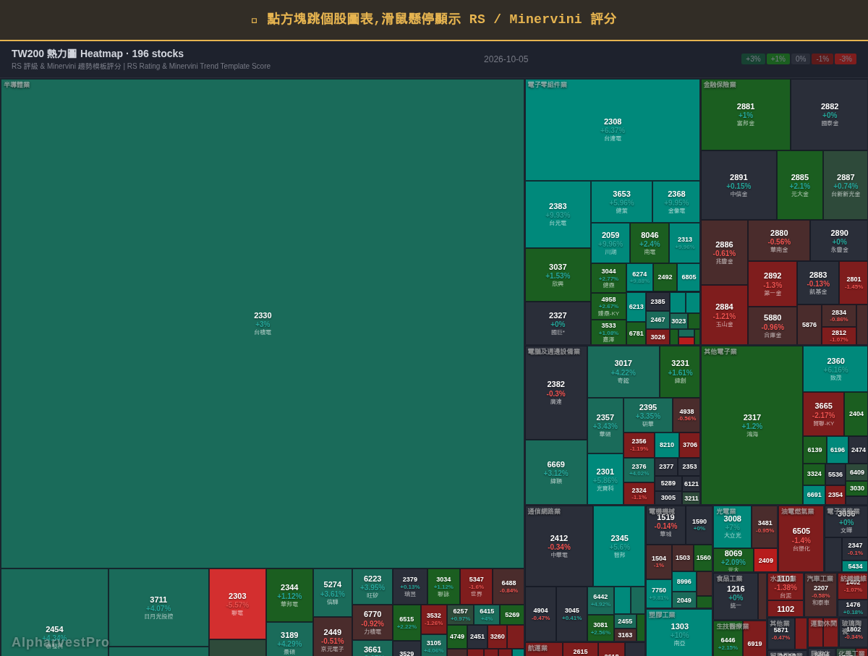
Task: Open the 2327 國巨 tile
Action: (x=558, y=323)
